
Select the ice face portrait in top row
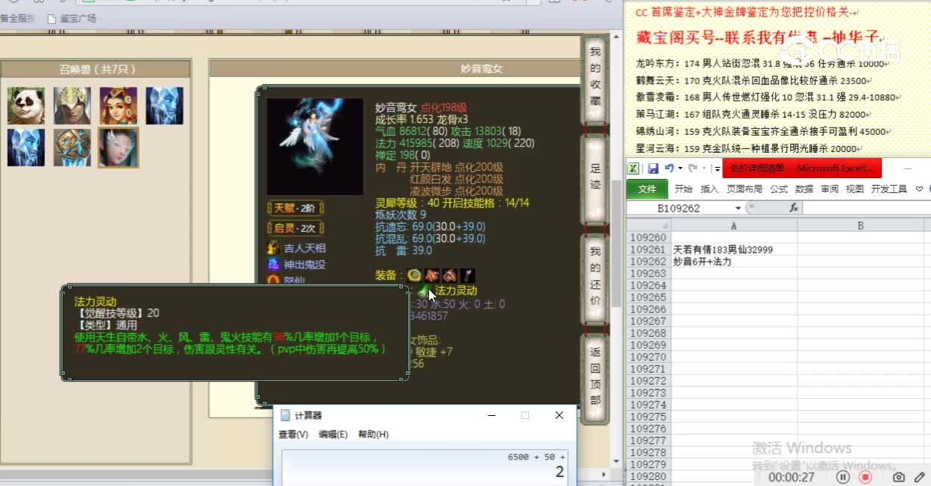click(x=165, y=106)
